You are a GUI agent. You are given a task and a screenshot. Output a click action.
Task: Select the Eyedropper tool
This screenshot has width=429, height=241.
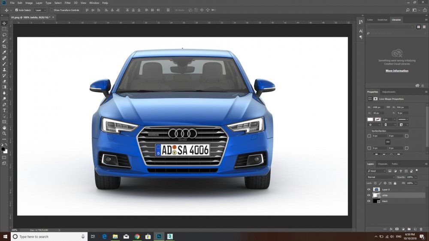[4, 52]
